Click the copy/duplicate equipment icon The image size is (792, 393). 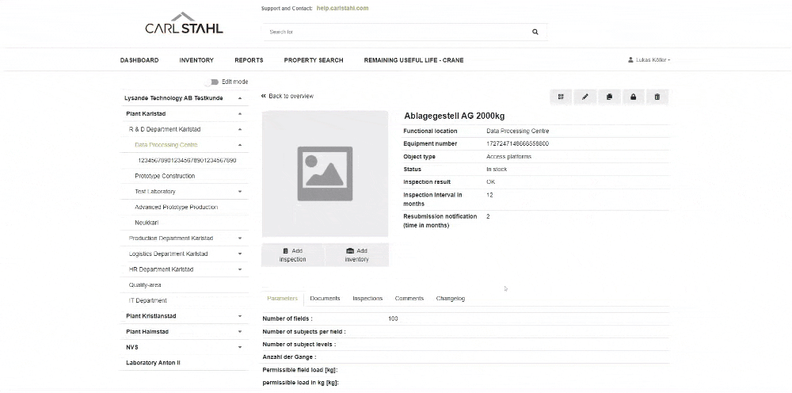[609, 97]
